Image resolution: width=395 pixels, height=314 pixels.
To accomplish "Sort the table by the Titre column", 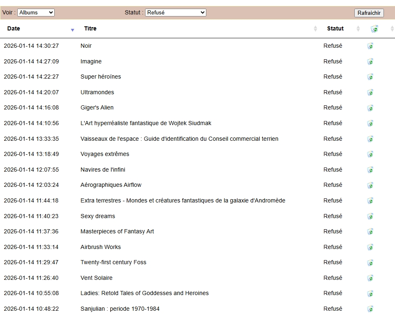I will pos(90,28).
